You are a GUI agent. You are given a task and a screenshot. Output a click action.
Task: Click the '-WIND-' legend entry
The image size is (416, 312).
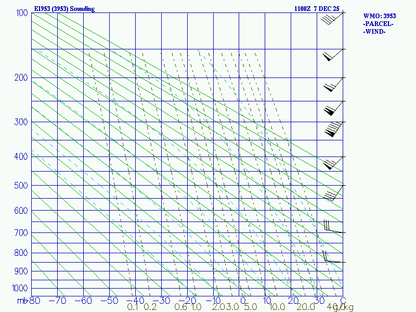pos(374,32)
